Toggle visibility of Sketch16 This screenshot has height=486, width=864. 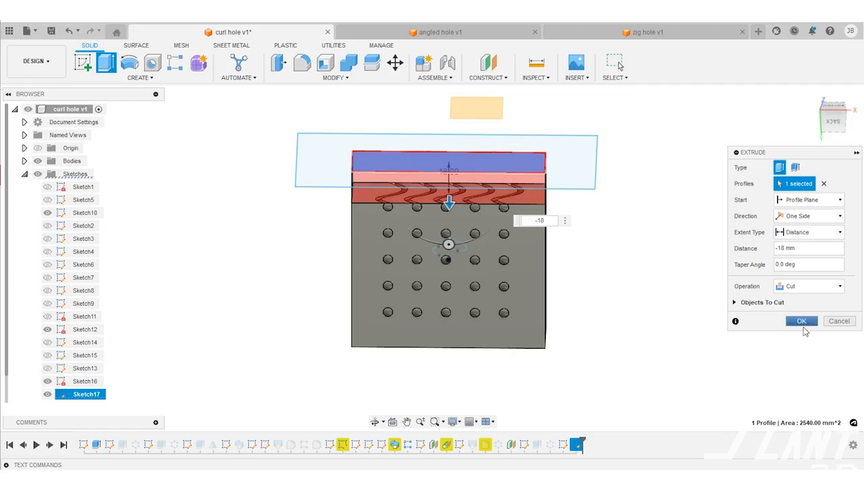click(x=47, y=381)
